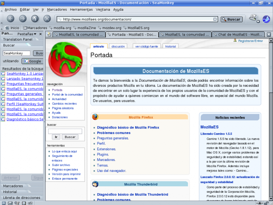The height and width of the screenshot is (205, 273).
Task: Go forward with the Forward arrow button
Action: (x=23, y=19)
